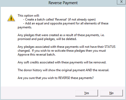Click the 'This option will:' heading line
The height and width of the screenshot is (100, 126).
pyautogui.click(x=29, y=16)
